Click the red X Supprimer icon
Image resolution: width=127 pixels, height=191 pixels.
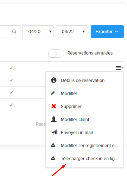pyautogui.click(x=53, y=106)
